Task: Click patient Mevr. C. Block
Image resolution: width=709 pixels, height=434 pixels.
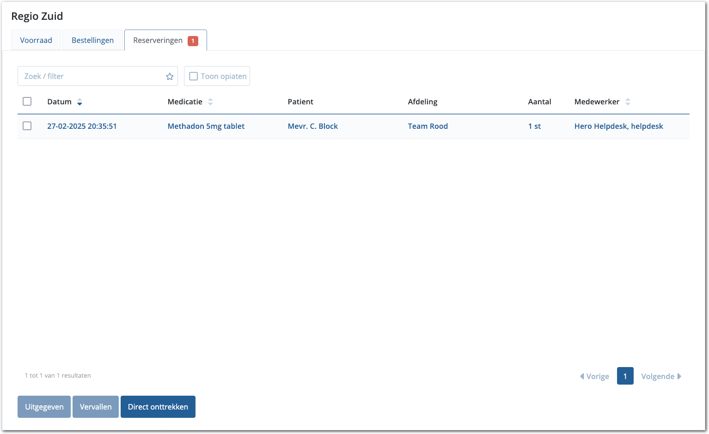Action: pos(312,126)
